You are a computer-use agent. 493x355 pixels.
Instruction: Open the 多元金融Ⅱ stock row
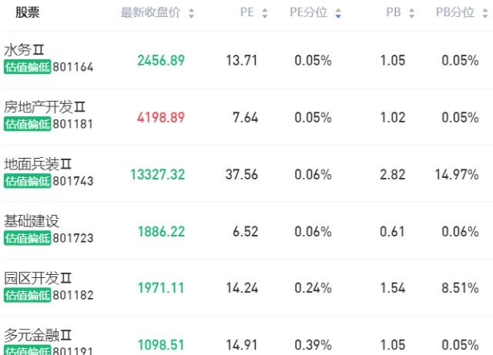(246, 336)
